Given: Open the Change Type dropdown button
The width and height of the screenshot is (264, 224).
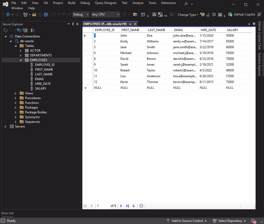Looking at the screenshot, I should coord(188,14).
